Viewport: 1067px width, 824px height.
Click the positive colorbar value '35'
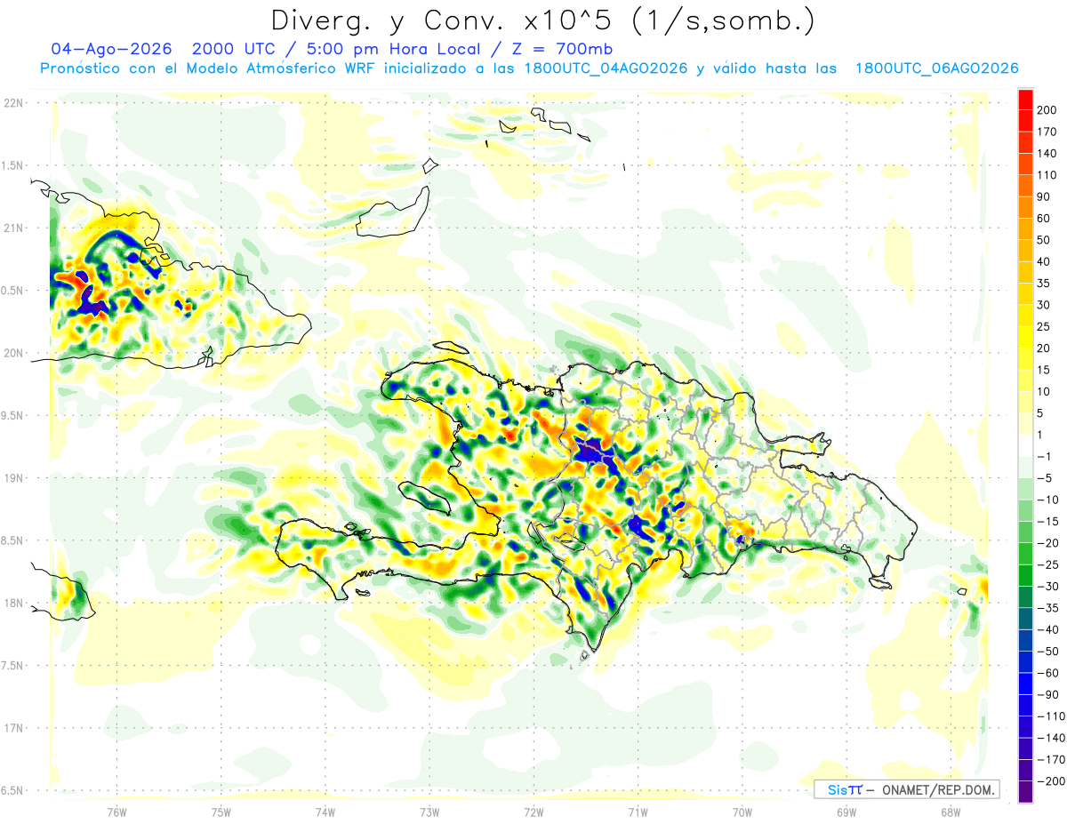tap(1044, 283)
